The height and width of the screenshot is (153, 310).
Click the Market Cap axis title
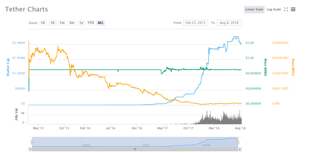8,67
